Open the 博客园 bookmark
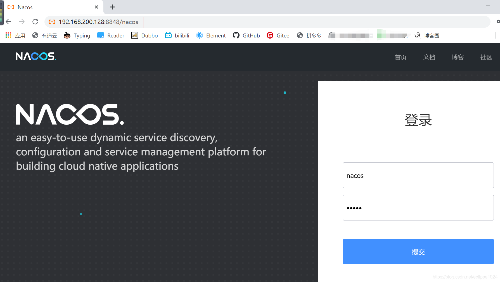 tap(427, 35)
